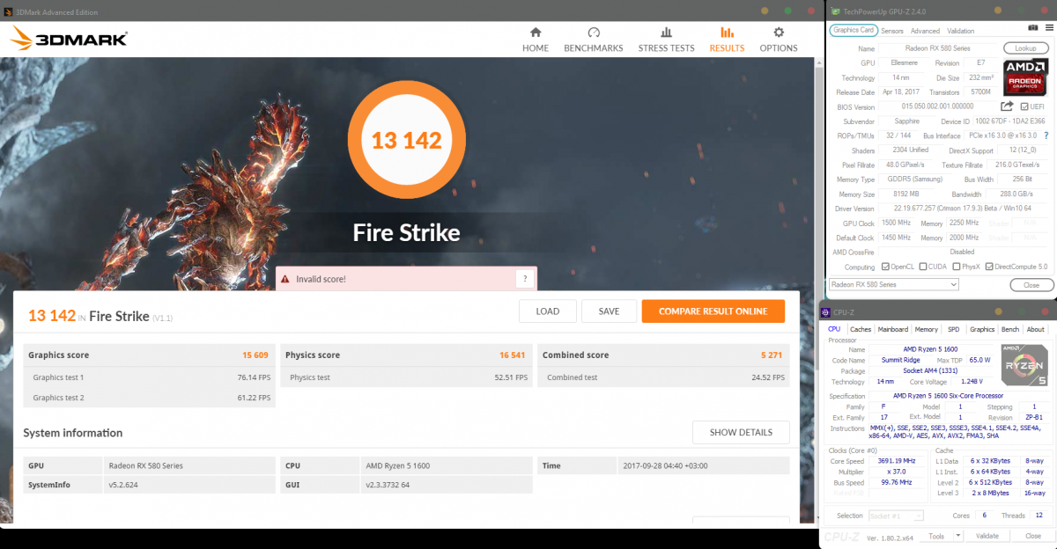Switch to Sensors tab in GPU-Z

pos(891,31)
